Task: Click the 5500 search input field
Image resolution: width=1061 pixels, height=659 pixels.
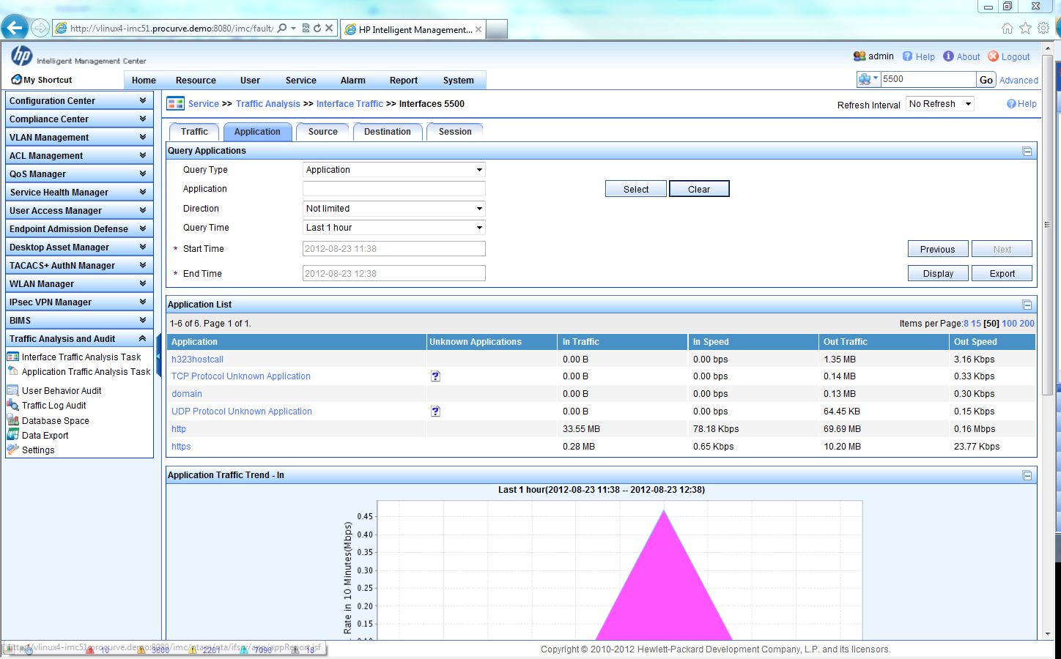Action: pos(928,79)
